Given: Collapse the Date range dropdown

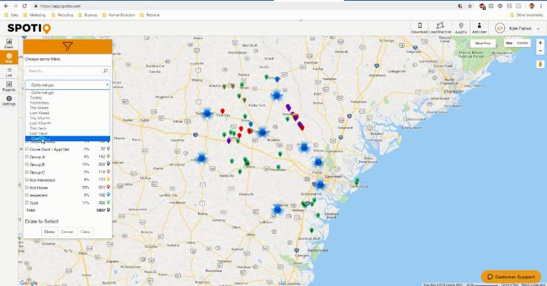Looking at the screenshot, I should [68, 85].
